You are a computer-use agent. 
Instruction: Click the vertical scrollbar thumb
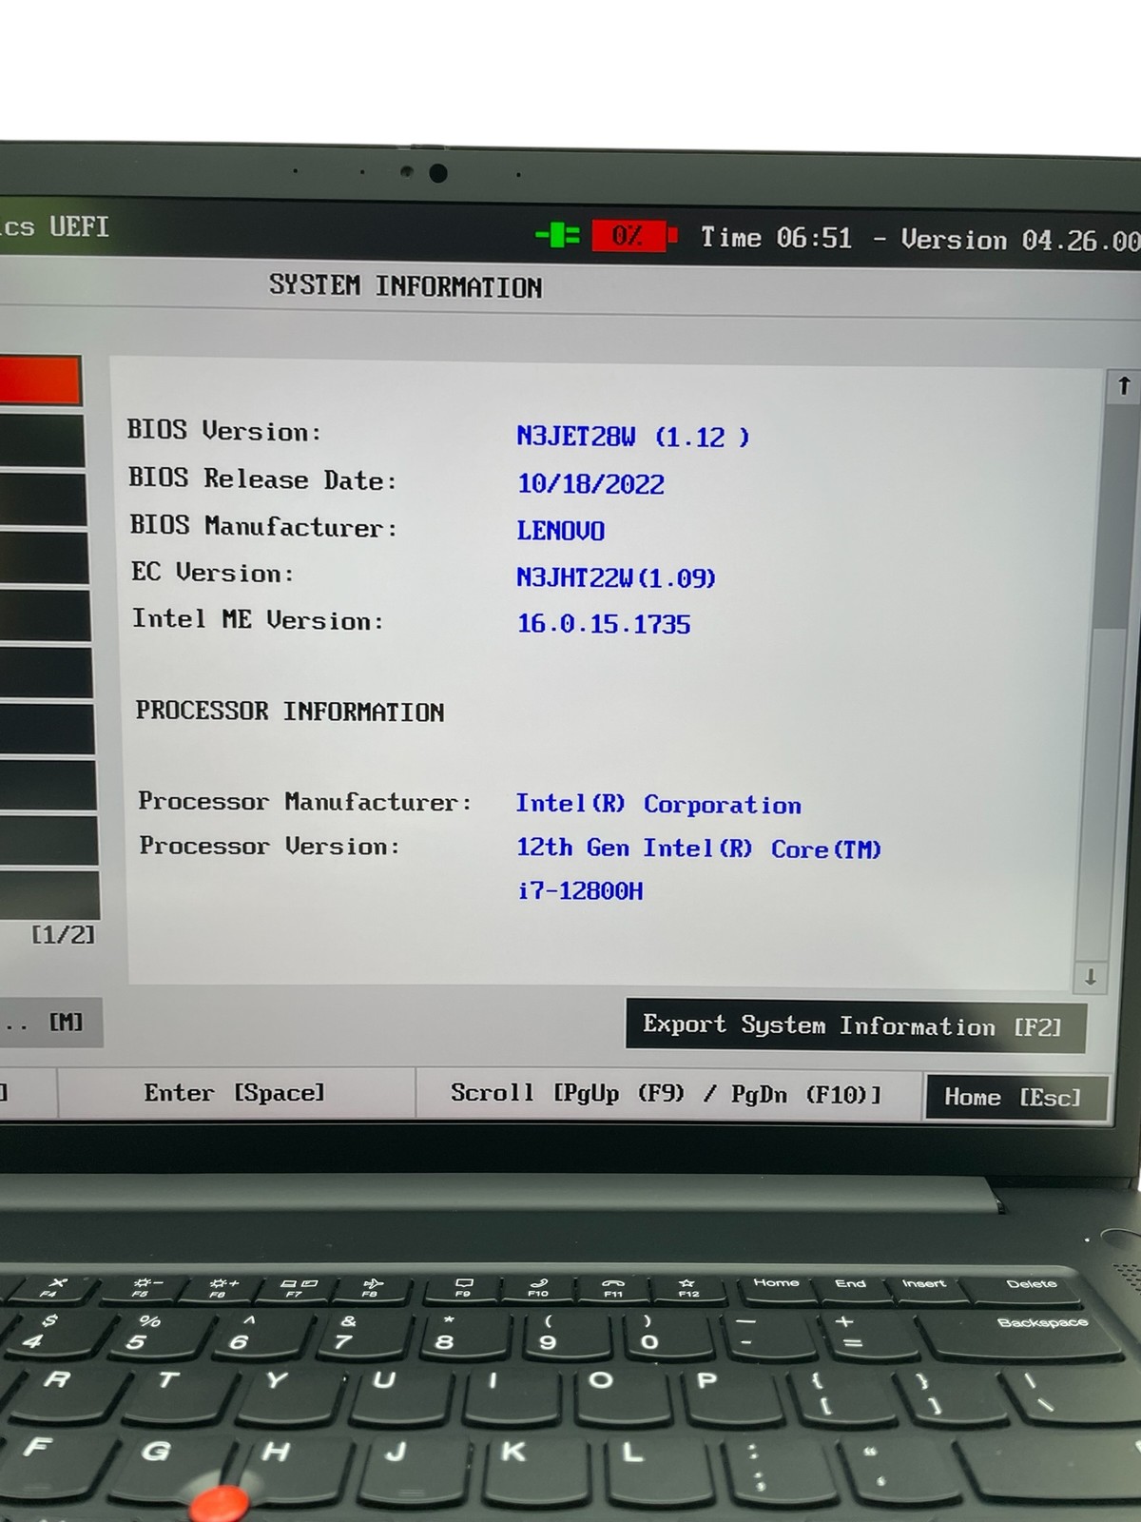coord(1113,518)
